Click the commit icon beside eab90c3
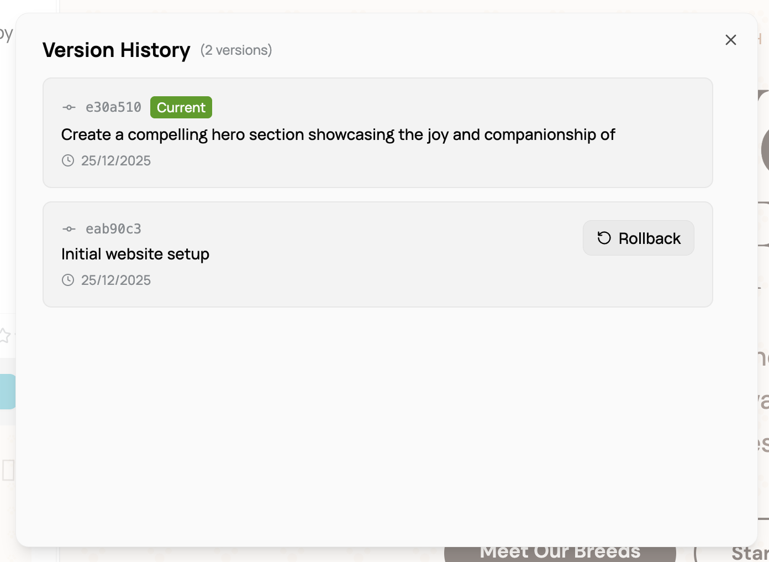769x562 pixels. [69, 229]
